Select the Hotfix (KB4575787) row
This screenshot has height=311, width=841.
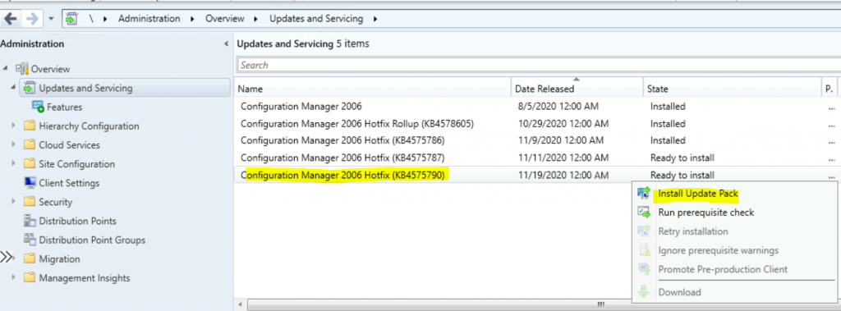pos(537,158)
